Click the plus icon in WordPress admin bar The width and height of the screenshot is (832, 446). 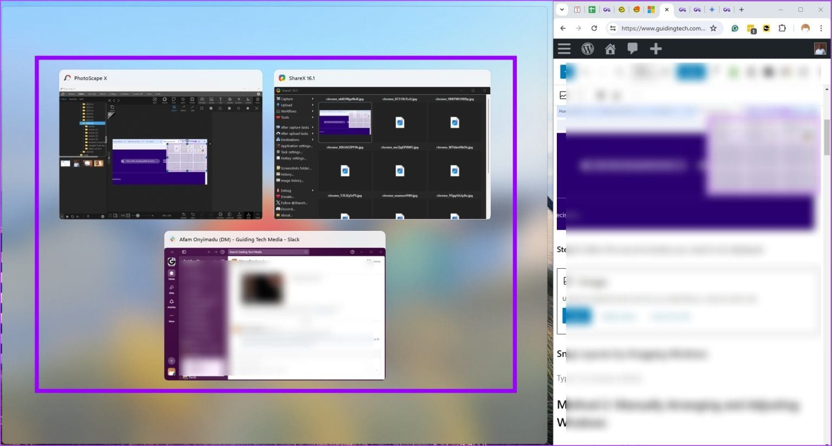(655, 49)
